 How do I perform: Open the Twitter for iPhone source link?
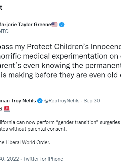click(x=43, y=159)
